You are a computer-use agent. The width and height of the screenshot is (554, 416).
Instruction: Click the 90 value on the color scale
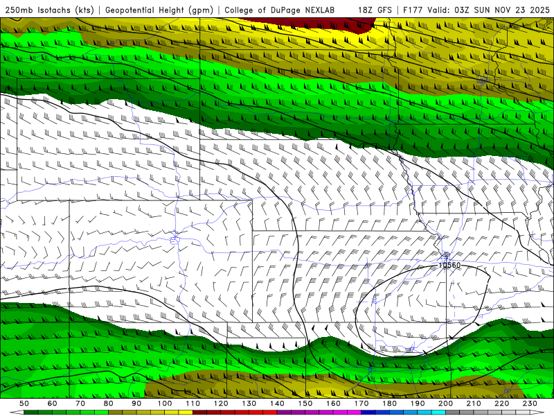pyautogui.click(x=136, y=404)
